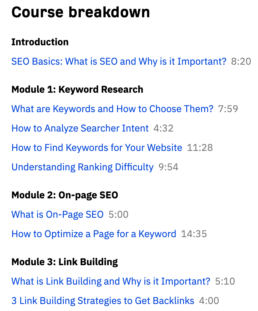Click the Module 3: Link Building heading
The image size is (258, 311).
click(65, 262)
